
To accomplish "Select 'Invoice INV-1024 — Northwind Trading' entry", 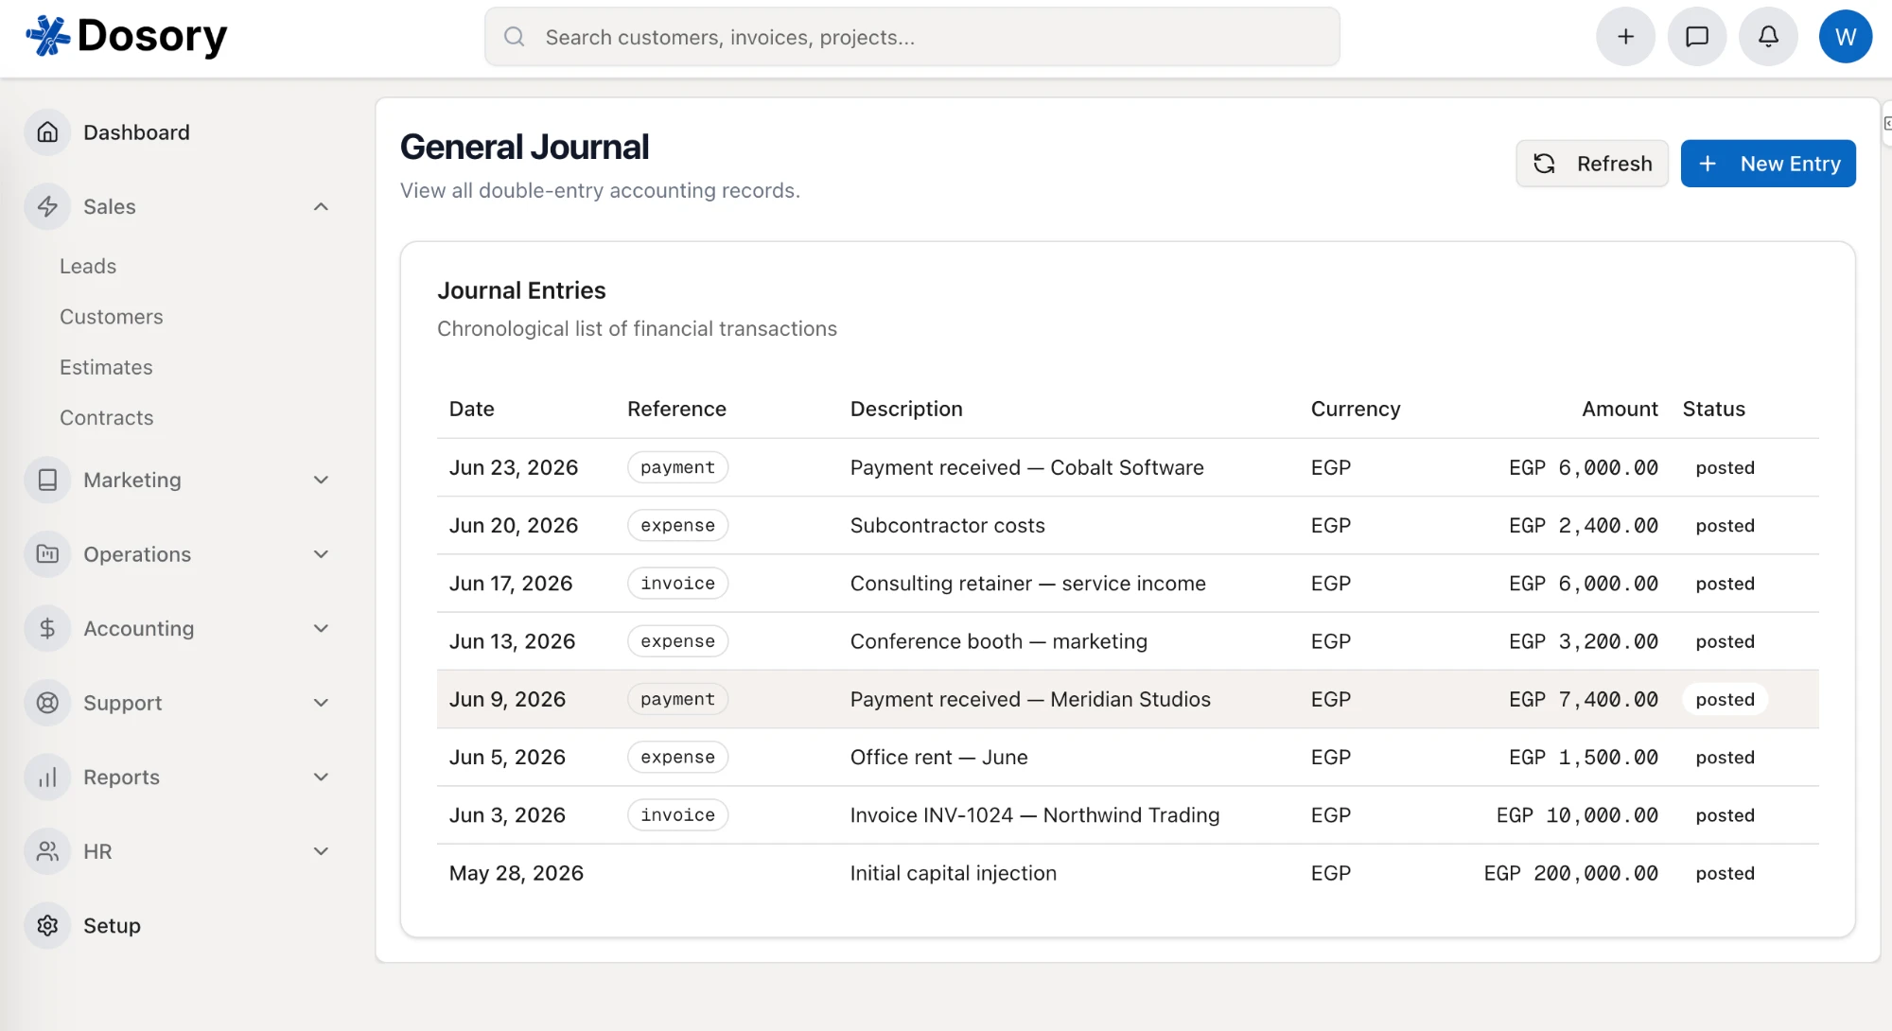I will pos(1035,815).
